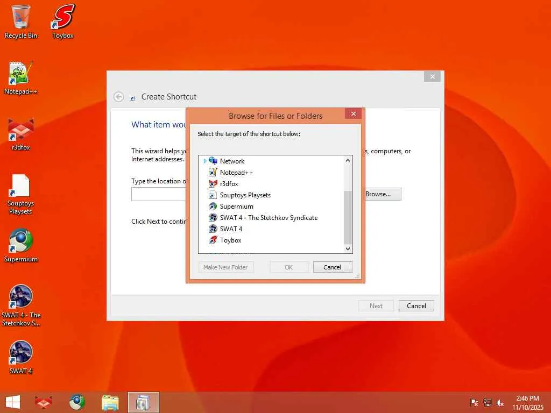This screenshot has height=413, width=551.
Task: Select Notepad++ in the browse list
Action: [x=236, y=173]
